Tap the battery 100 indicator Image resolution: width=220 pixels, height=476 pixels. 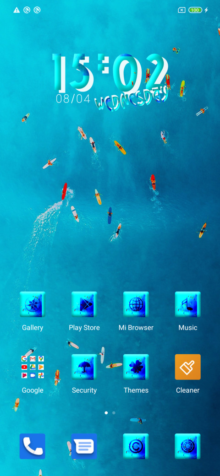coord(195,10)
